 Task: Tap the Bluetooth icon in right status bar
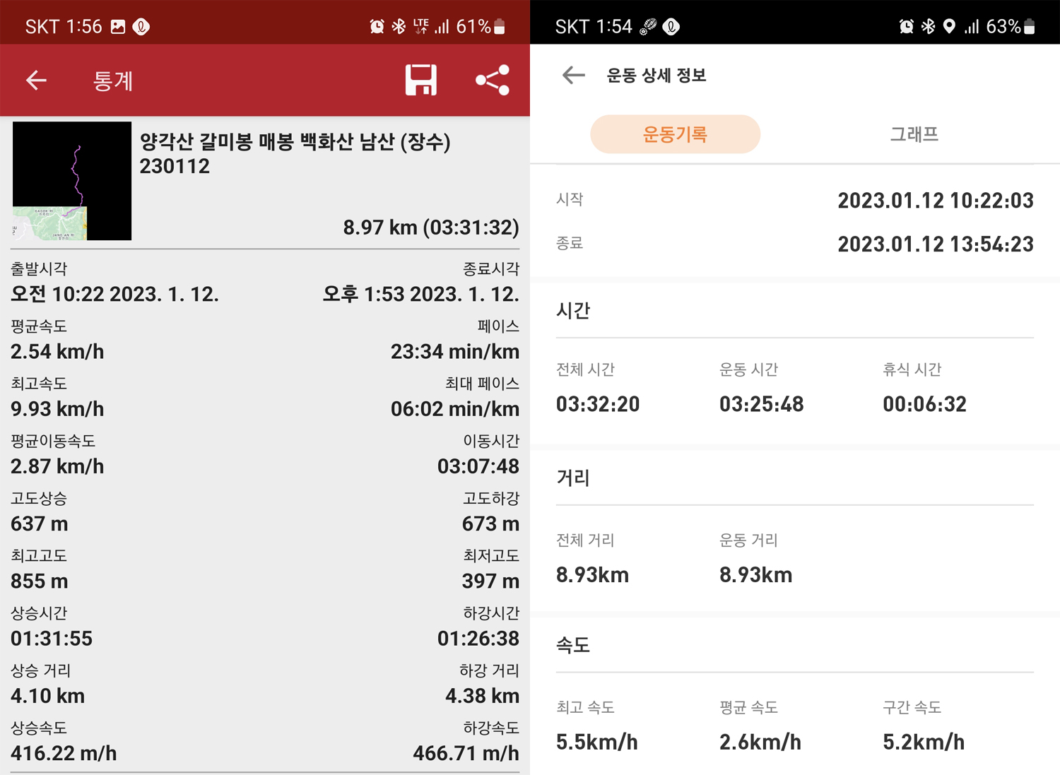tap(928, 27)
